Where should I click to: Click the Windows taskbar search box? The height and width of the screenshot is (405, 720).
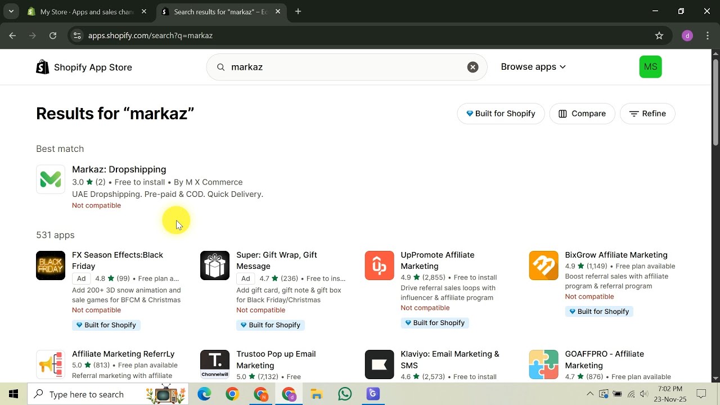(109, 394)
